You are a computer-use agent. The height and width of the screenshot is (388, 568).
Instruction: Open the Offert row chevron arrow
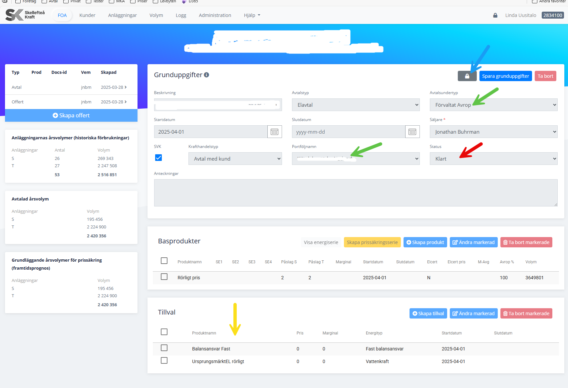[x=126, y=102]
